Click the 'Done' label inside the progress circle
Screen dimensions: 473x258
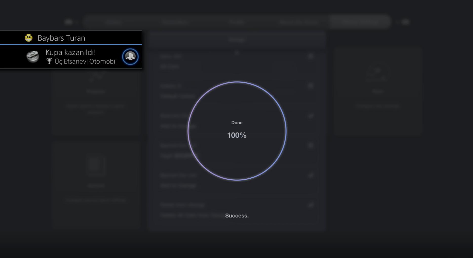point(237,123)
